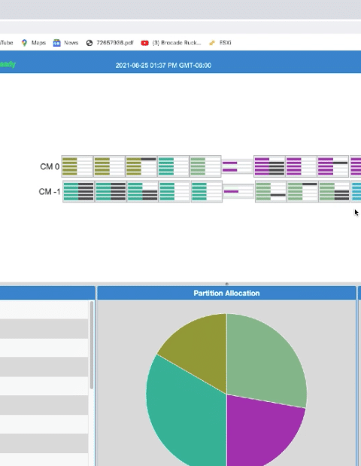This screenshot has width=361, height=466.
Task: Select second teal-and-dark block in CM -1
Action: [111, 191]
